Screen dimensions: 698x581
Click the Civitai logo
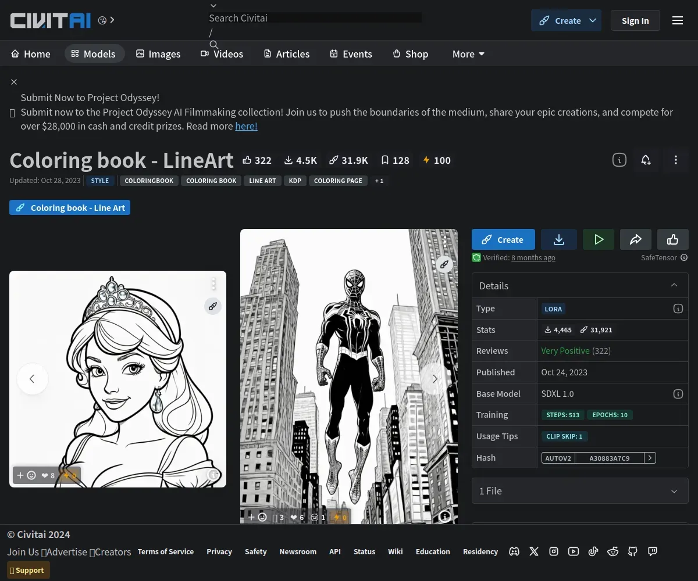tap(51, 20)
